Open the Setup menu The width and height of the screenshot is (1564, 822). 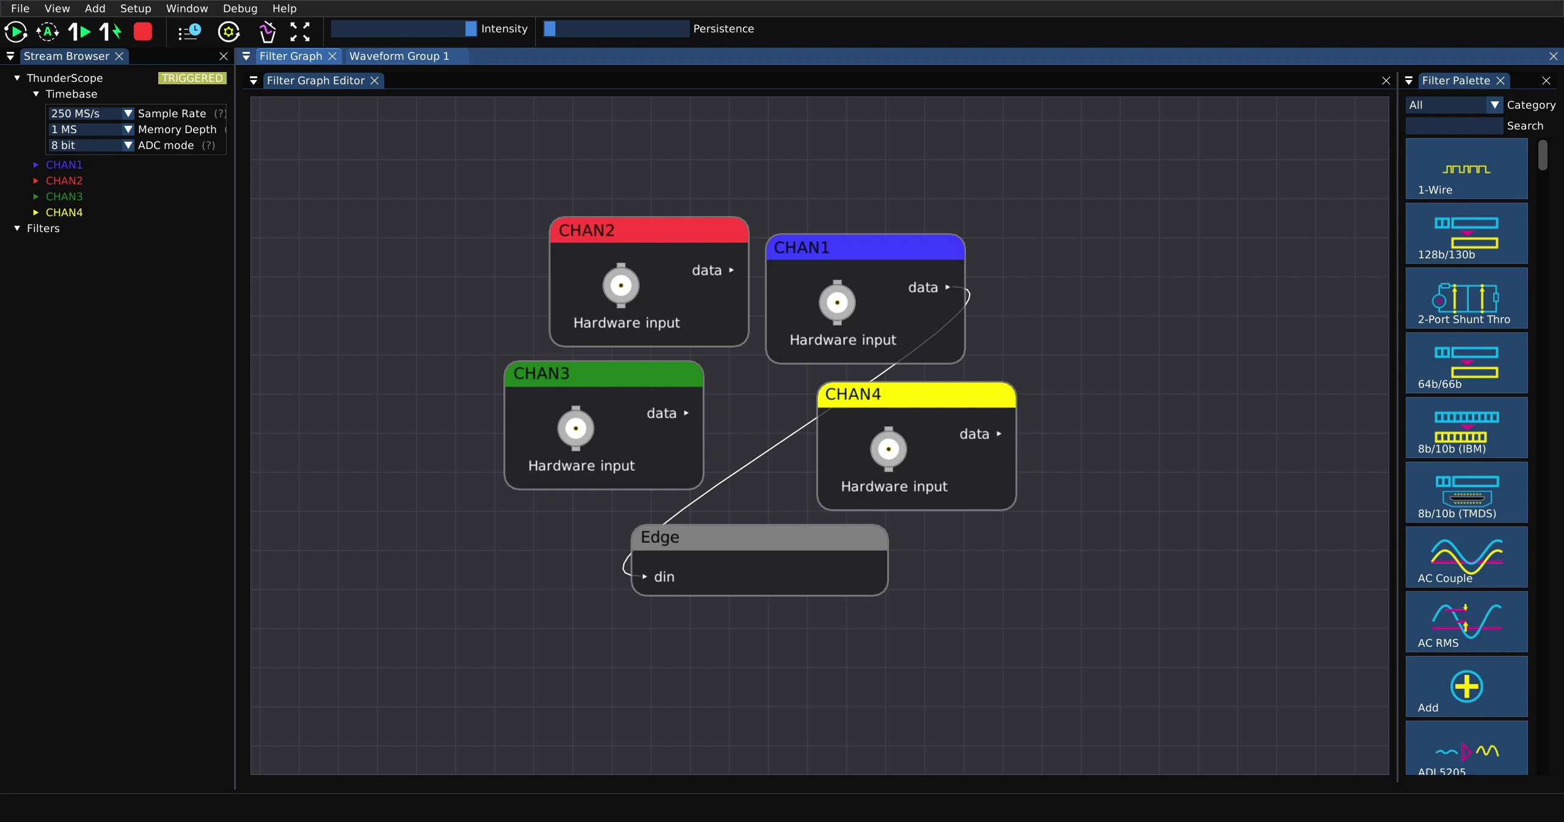click(x=136, y=9)
